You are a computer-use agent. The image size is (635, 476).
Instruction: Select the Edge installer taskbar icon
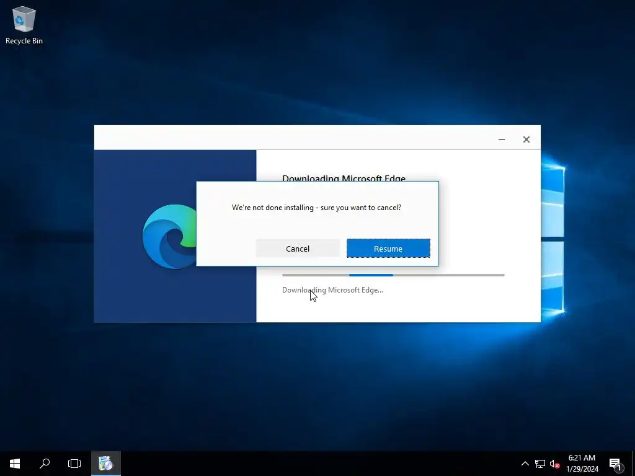(105, 464)
